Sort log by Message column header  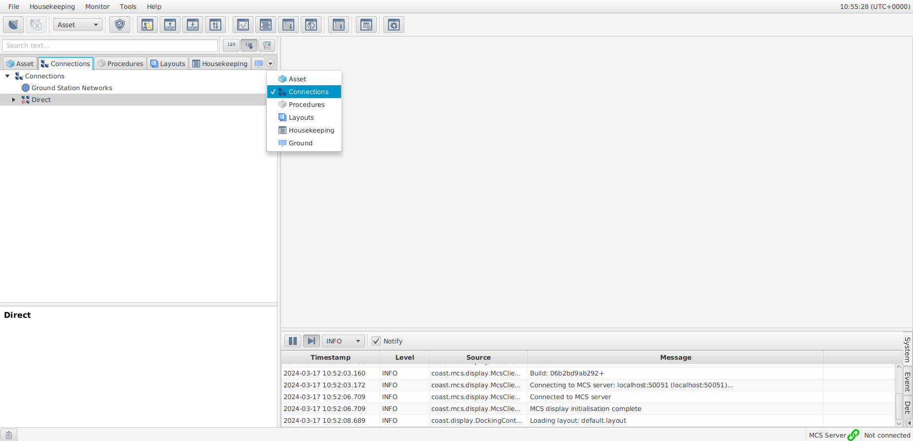point(675,357)
